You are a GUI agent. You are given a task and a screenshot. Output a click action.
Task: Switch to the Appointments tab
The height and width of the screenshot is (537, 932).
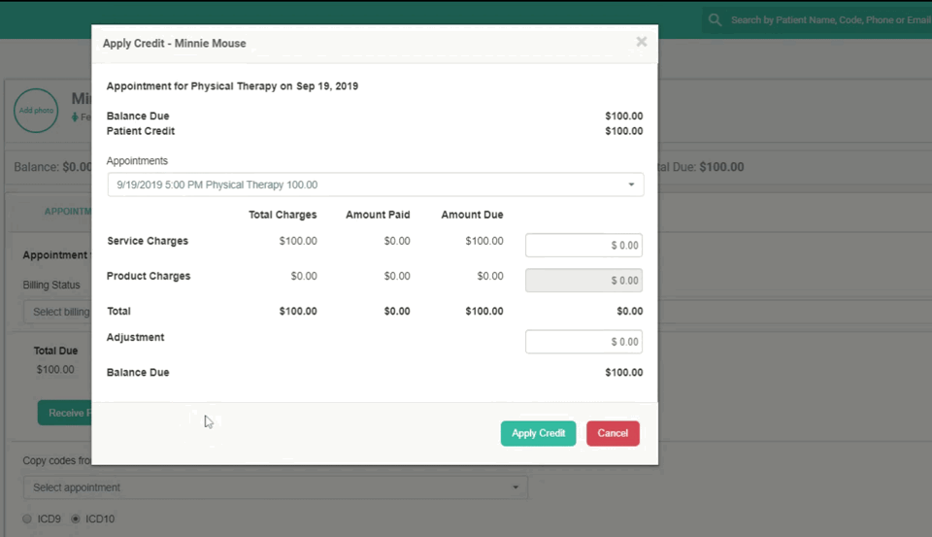click(68, 211)
